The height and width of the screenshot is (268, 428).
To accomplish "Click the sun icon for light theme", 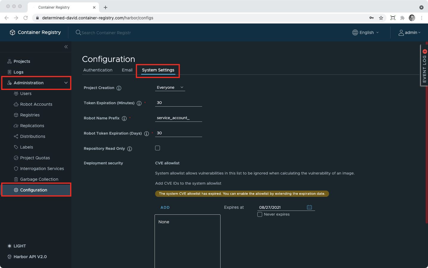I will coord(10,246).
